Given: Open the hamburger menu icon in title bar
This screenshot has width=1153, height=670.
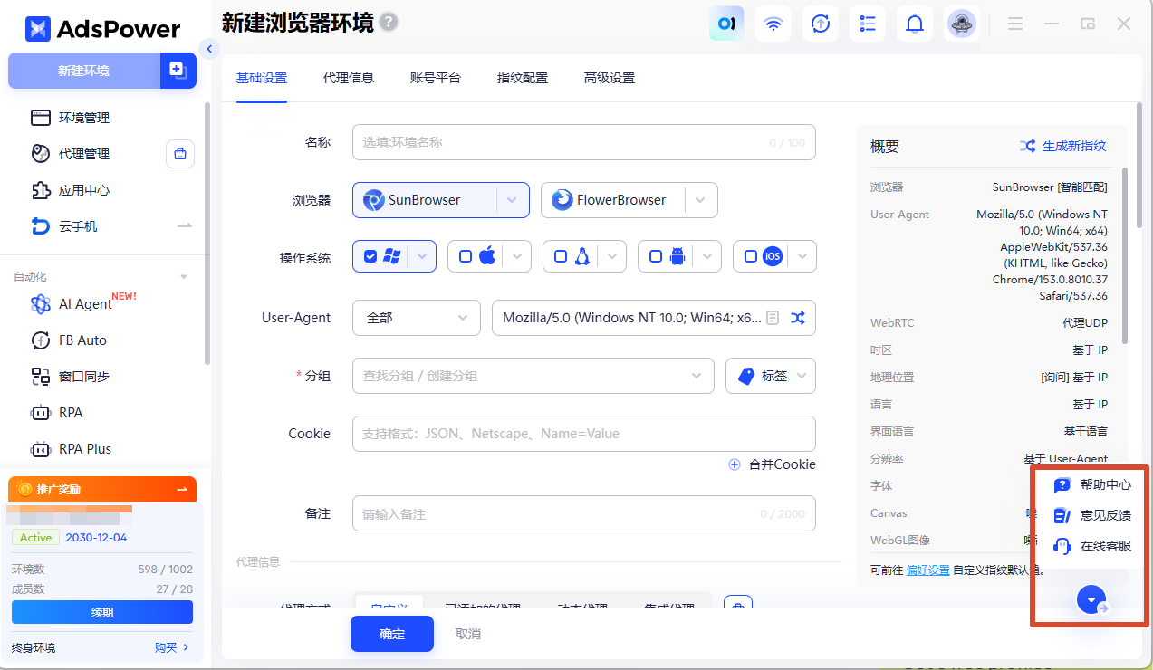Looking at the screenshot, I should 1015,24.
